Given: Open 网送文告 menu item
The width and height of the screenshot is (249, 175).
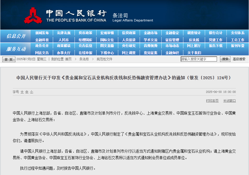Looking at the screenshot, I should [x=42, y=53].
